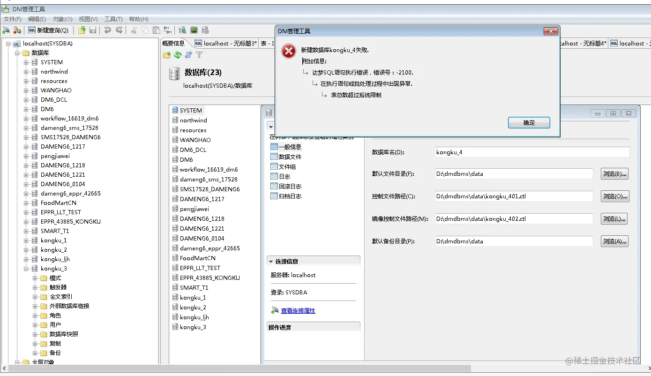The width and height of the screenshot is (651, 376).
Task: Open the 工具(T) menu
Action: pos(113,19)
